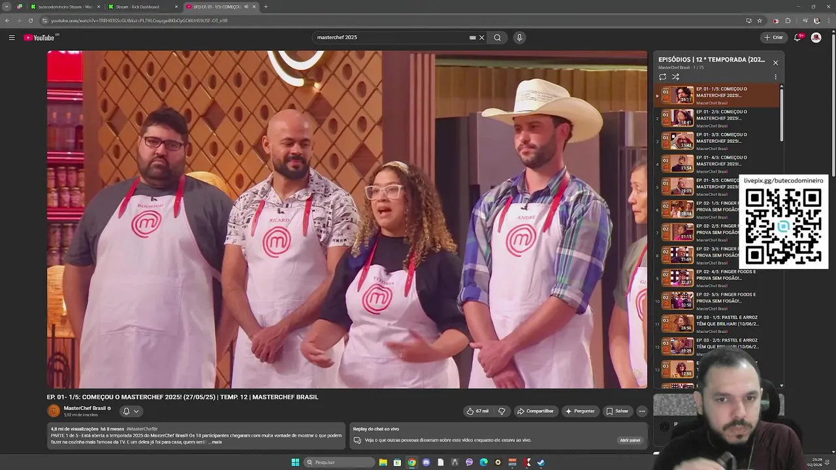Screen dimensions: 836x470
Task: Bookmark this page with the star icon
Action: coord(760,20)
